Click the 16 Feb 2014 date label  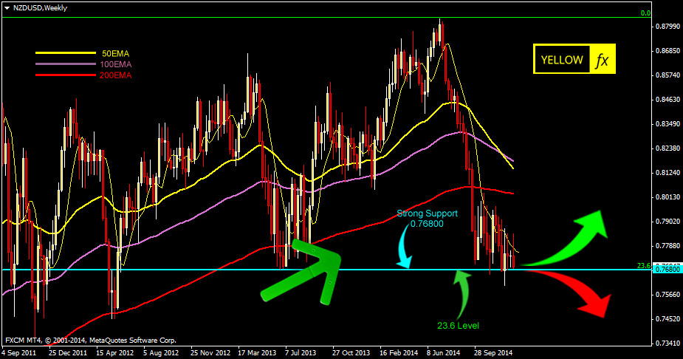click(x=399, y=352)
